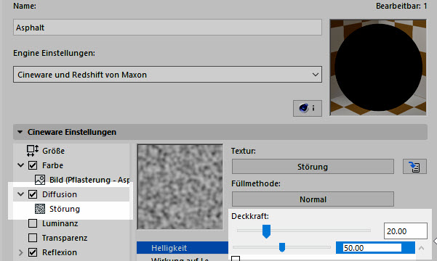The width and height of the screenshot is (437, 261).
Task: Enable the Transparenz channel checkbox
Action: [33, 238]
